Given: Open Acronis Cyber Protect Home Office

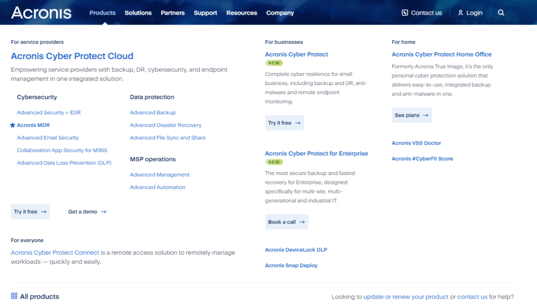Looking at the screenshot, I should [x=442, y=54].
